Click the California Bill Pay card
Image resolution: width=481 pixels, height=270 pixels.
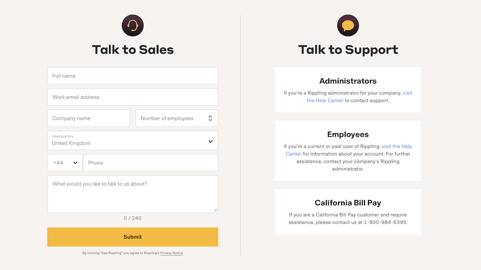pyautogui.click(x=348, y=212)
